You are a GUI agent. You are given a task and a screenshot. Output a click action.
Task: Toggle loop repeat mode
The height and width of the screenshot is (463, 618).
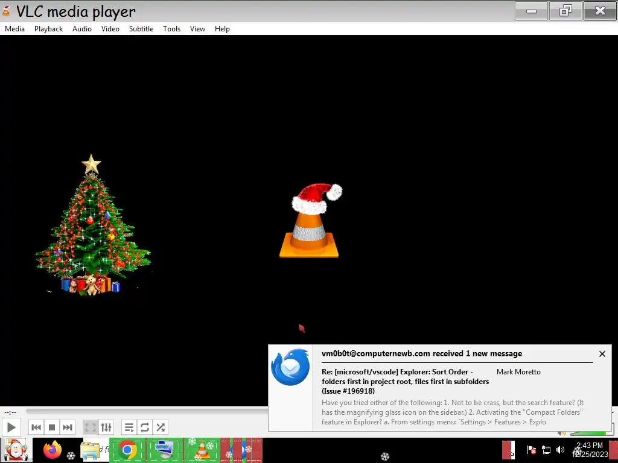(x=145, y=427)
